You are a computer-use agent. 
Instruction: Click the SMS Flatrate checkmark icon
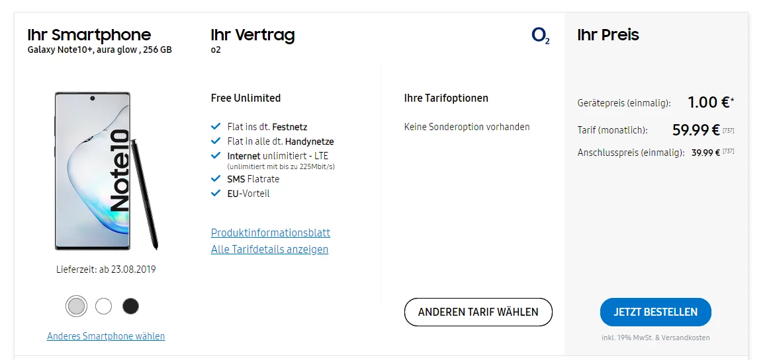(x=215, y=178)
